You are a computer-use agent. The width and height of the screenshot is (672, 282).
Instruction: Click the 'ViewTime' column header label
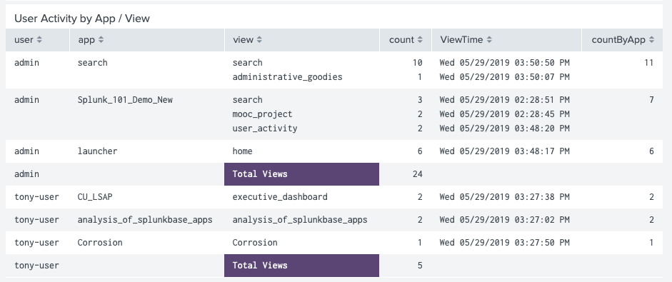click(x=461, y=40)
